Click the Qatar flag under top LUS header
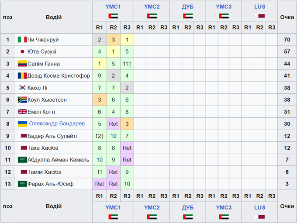Viewport: 297px width, 223px height. pos(259,16)
